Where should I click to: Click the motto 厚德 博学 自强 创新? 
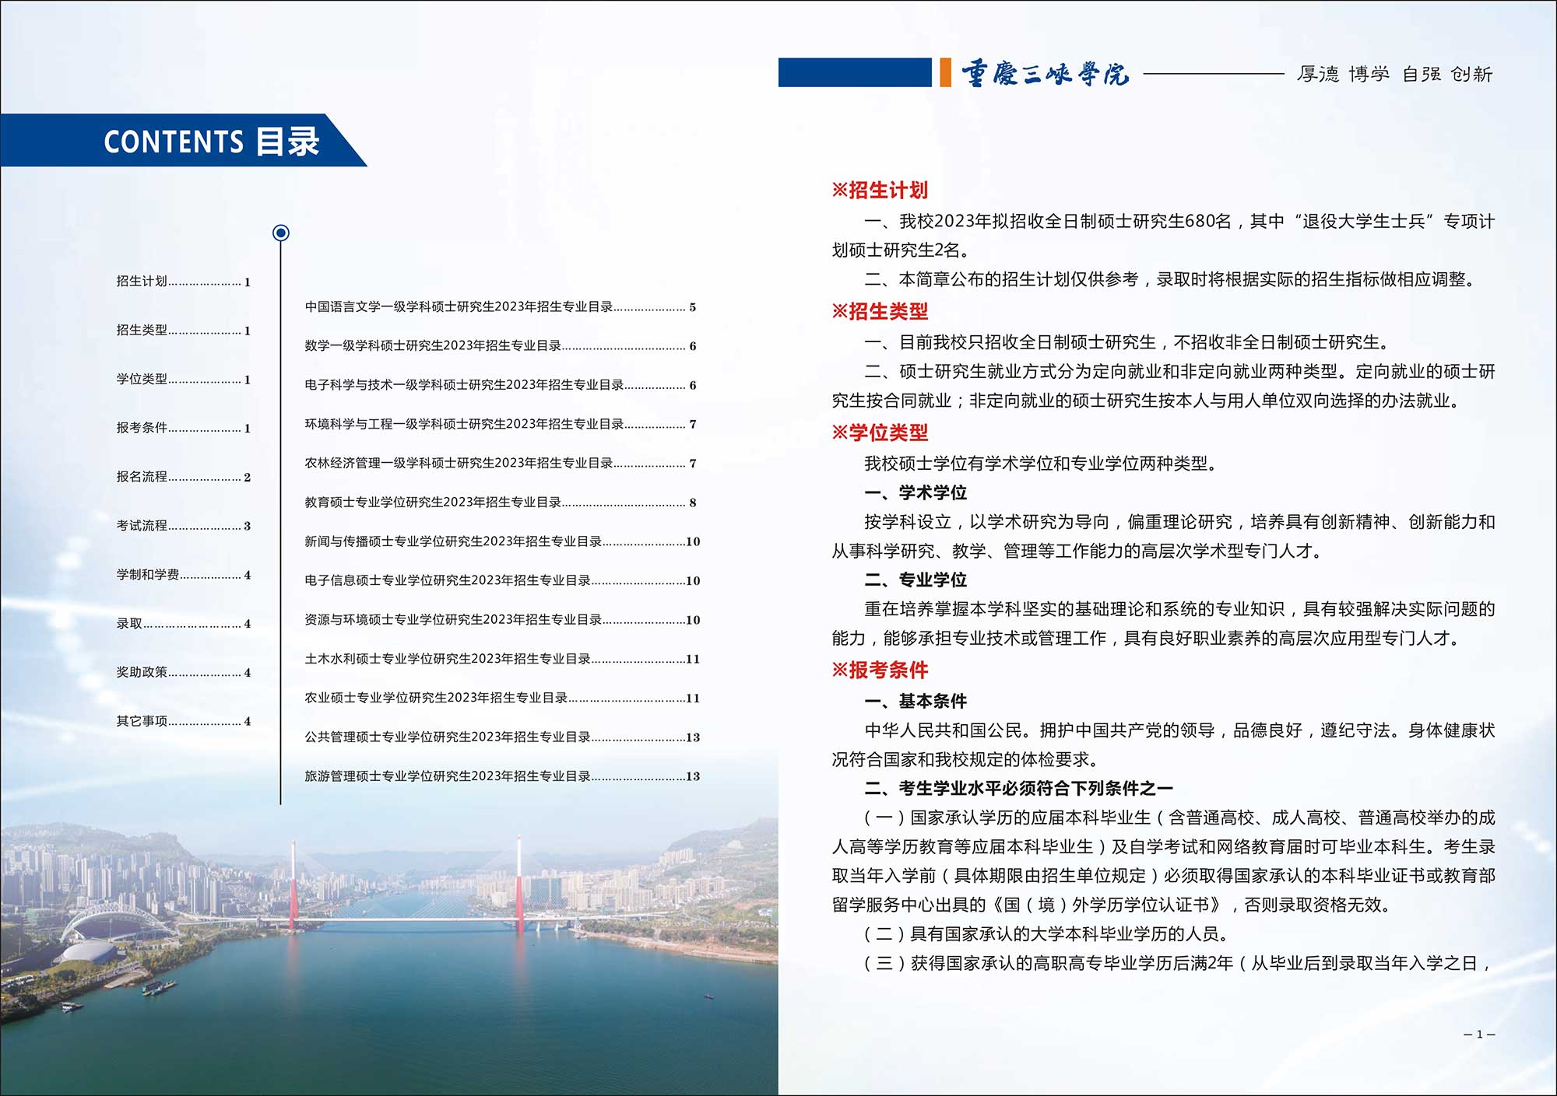tap(1394, 74)
